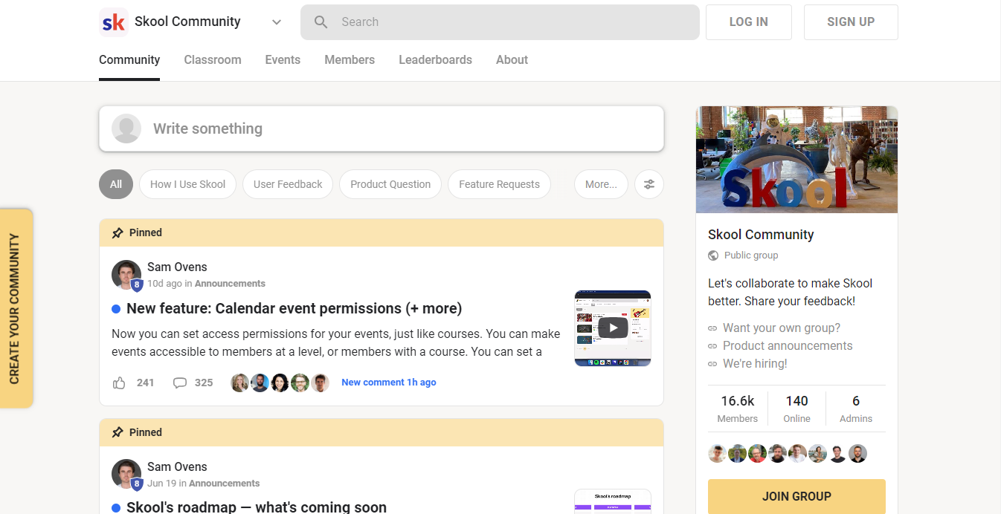The width and height of the screenshot is (1001, 514).
Task: Click last member avatar in sidebar row
Action: point(858,454)
